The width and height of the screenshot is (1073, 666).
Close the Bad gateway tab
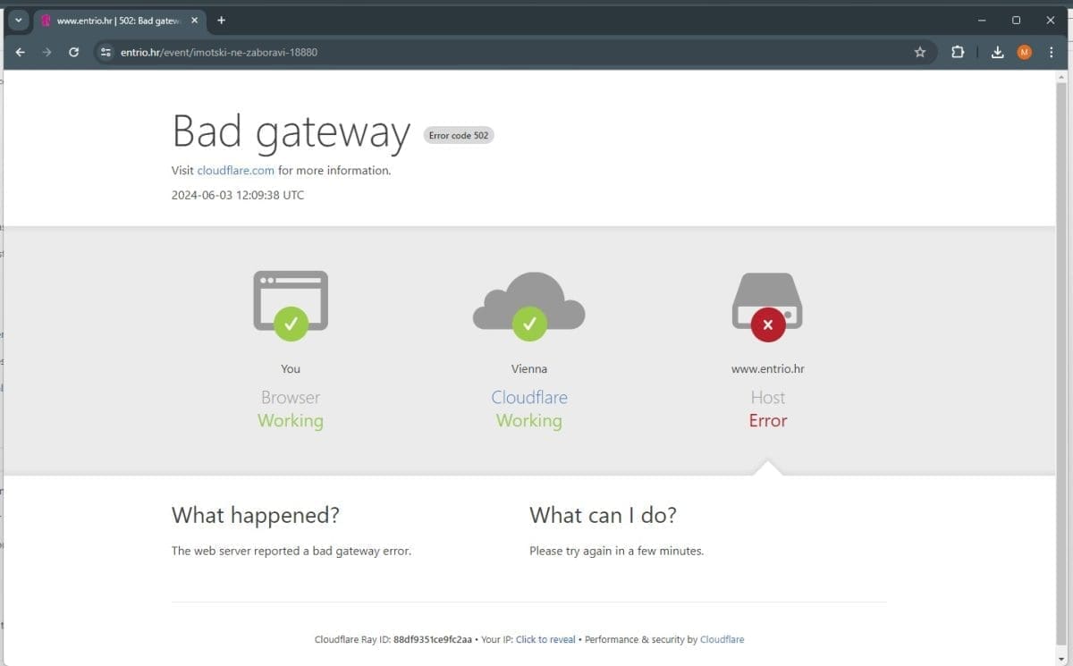point(194,21)
